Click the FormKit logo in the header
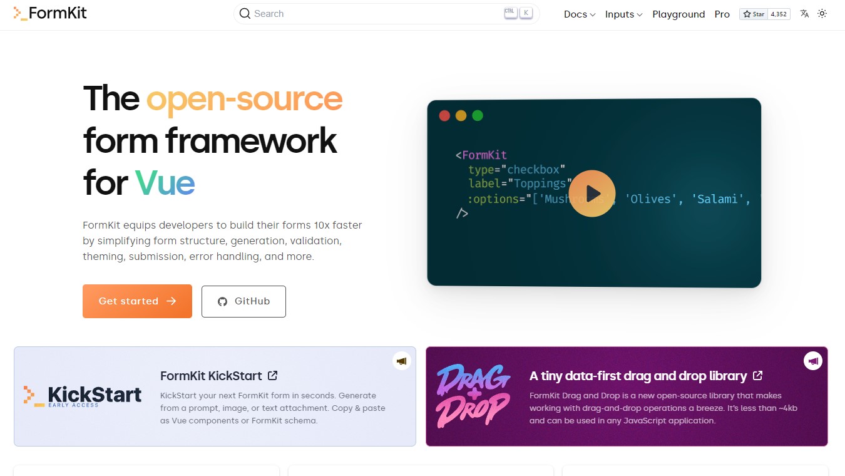845x476 pixels. [50, 13]
